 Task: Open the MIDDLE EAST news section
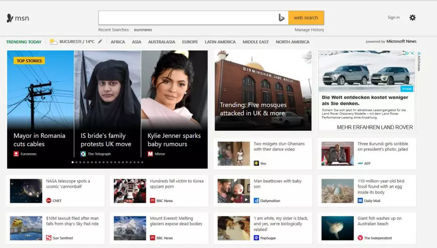pyautogui.click(x=256, y=42)
